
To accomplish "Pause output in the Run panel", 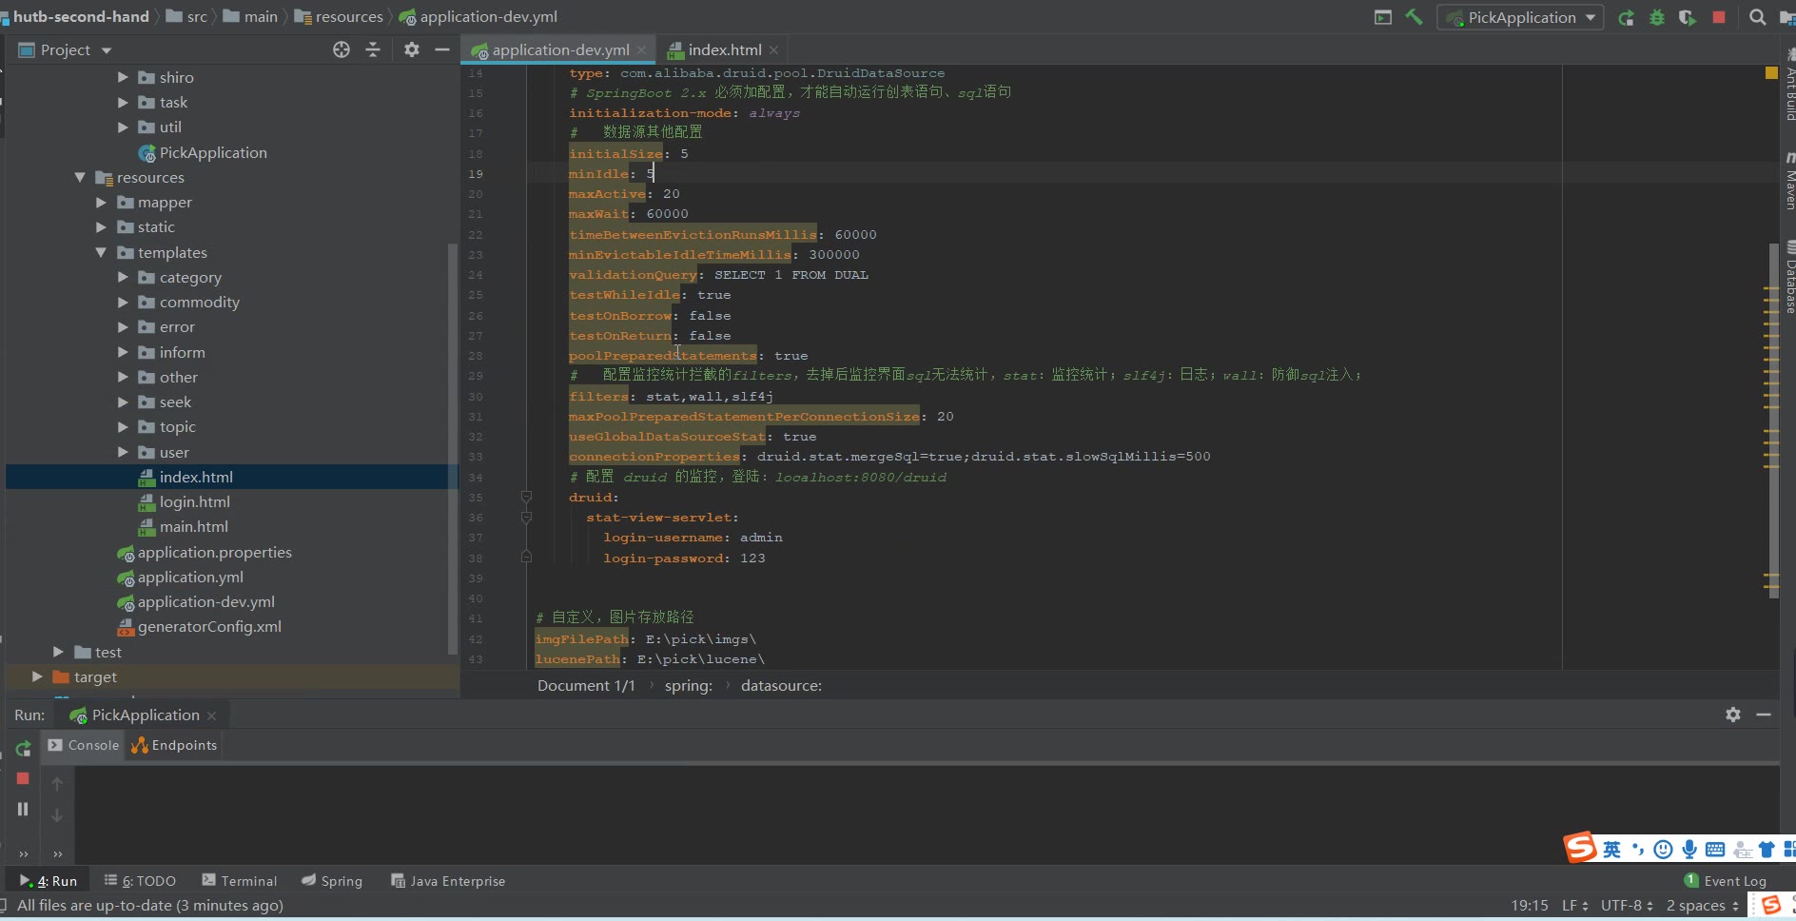I will pos(23,809).
